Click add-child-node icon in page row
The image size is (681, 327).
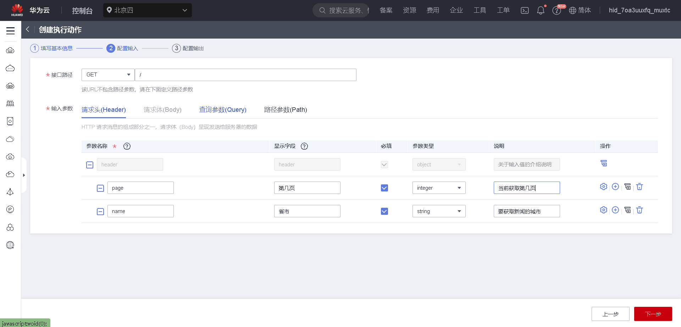627,187
